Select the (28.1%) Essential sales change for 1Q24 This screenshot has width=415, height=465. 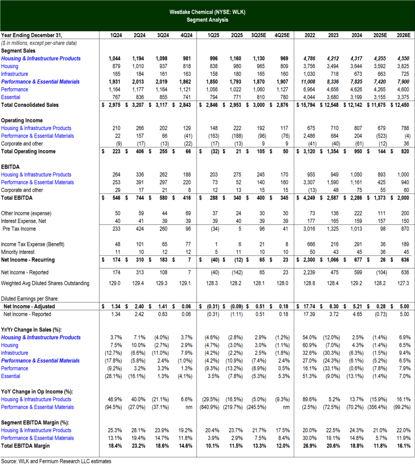pos(113,376)
